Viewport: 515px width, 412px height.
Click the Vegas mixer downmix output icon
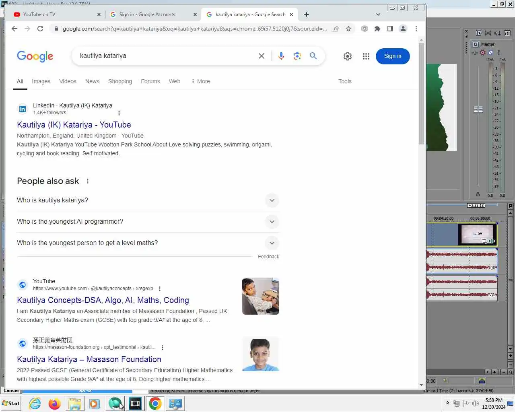point(488,33)
